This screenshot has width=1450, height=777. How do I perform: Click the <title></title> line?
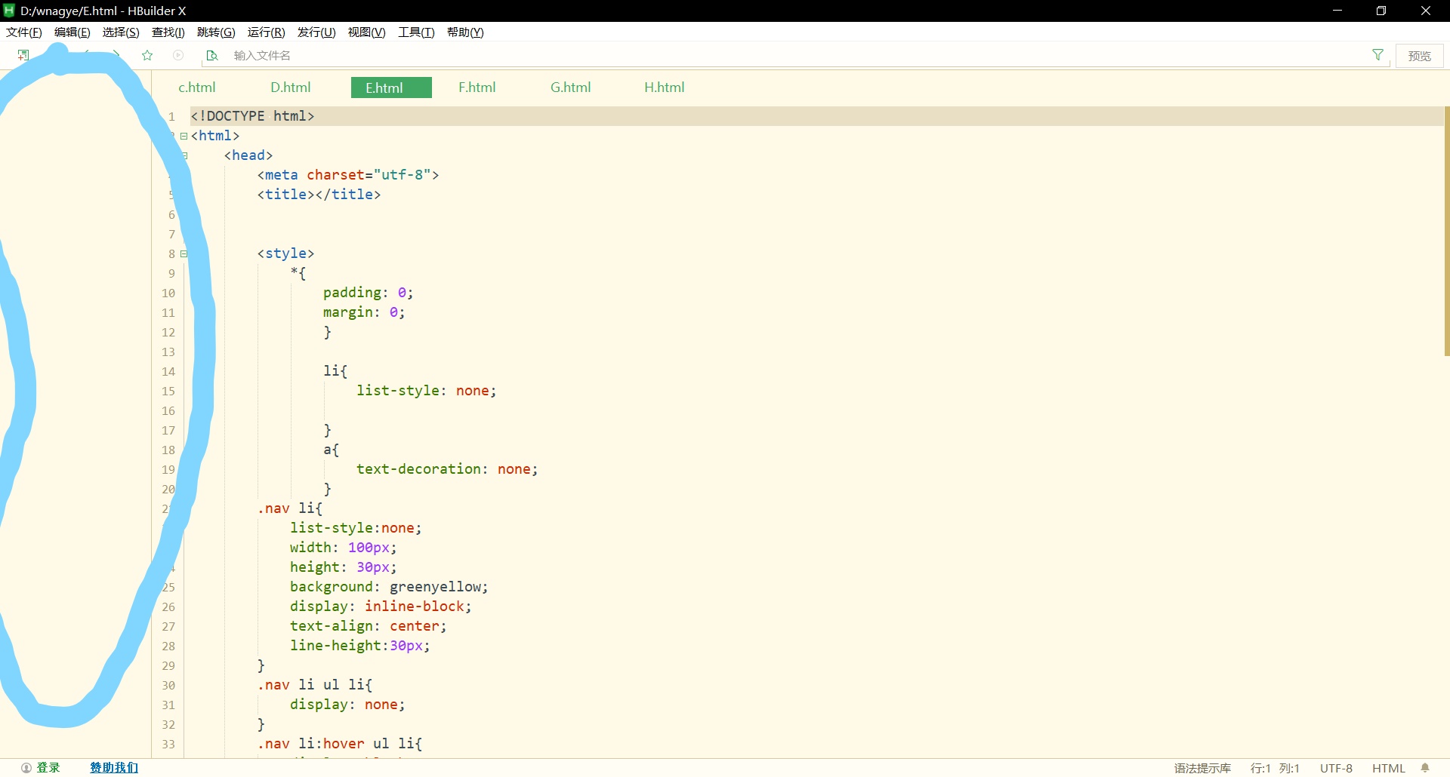(319, 195)
